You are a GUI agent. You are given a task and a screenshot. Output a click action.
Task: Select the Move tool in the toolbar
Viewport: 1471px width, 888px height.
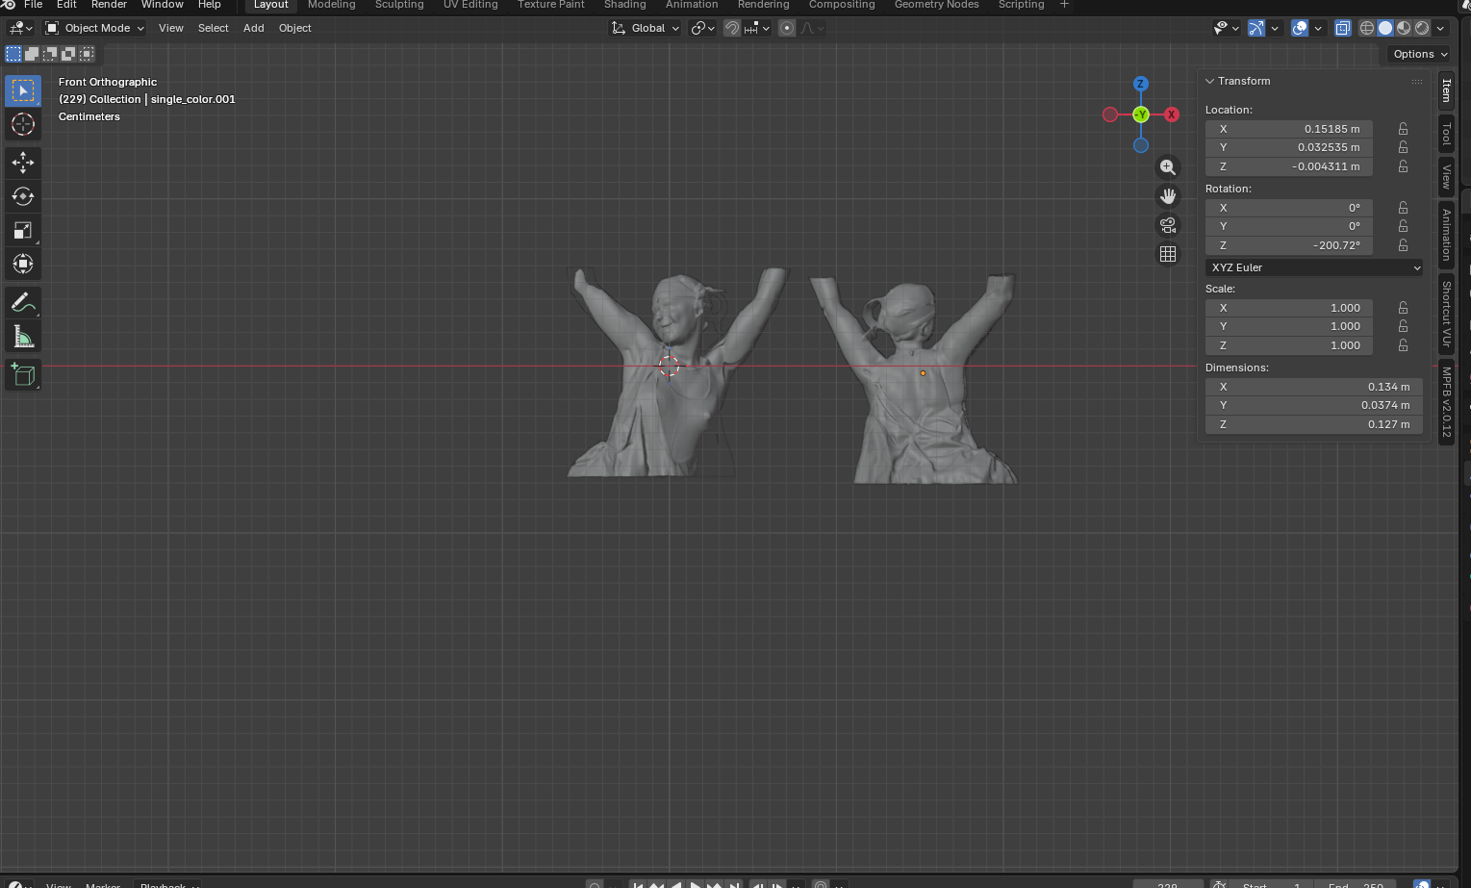[23, 162]
